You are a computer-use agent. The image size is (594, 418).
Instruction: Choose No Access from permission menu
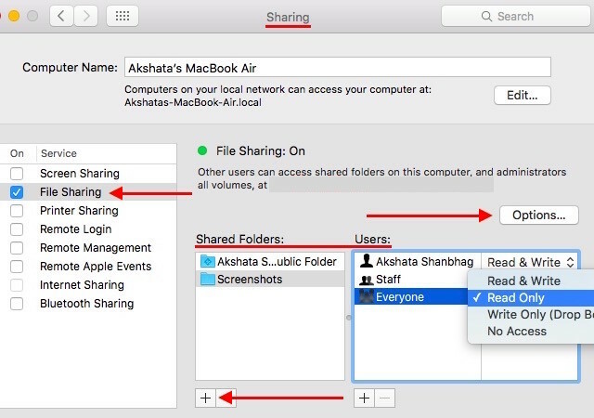(531, 331)
